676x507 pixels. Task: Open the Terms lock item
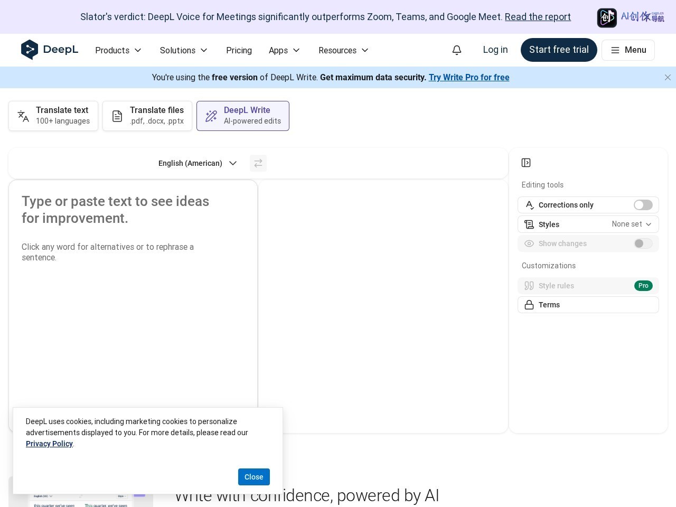point(588,305)
